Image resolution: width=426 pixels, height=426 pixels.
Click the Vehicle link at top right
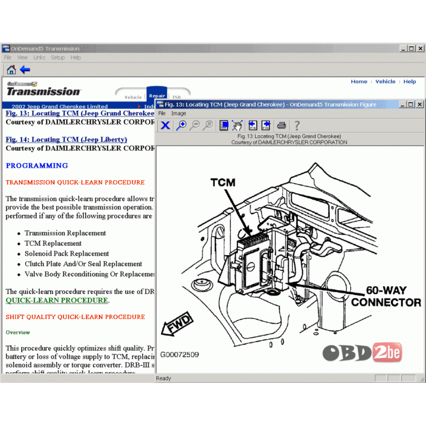385,81
